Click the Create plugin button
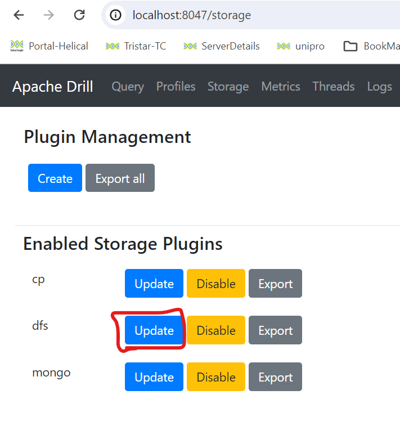This screenshot has width=400, height=426. pos(55,178)
